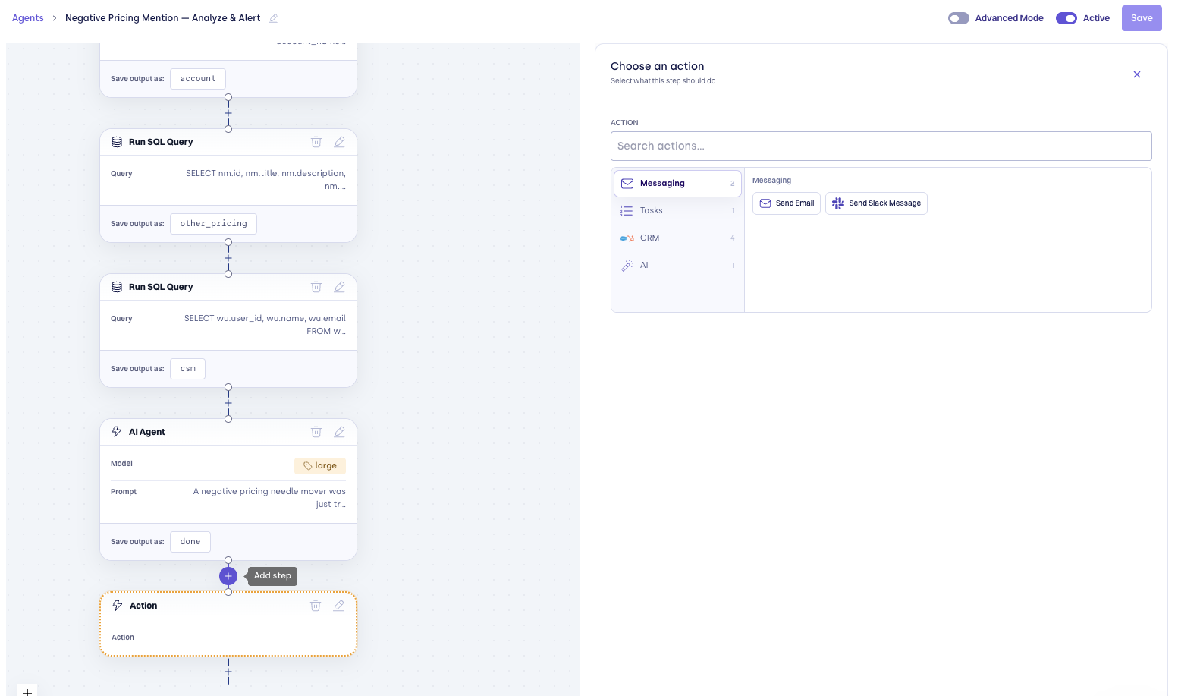Select the Action card header
Screen dimensions: 1178x696
[x=228, y=606]
